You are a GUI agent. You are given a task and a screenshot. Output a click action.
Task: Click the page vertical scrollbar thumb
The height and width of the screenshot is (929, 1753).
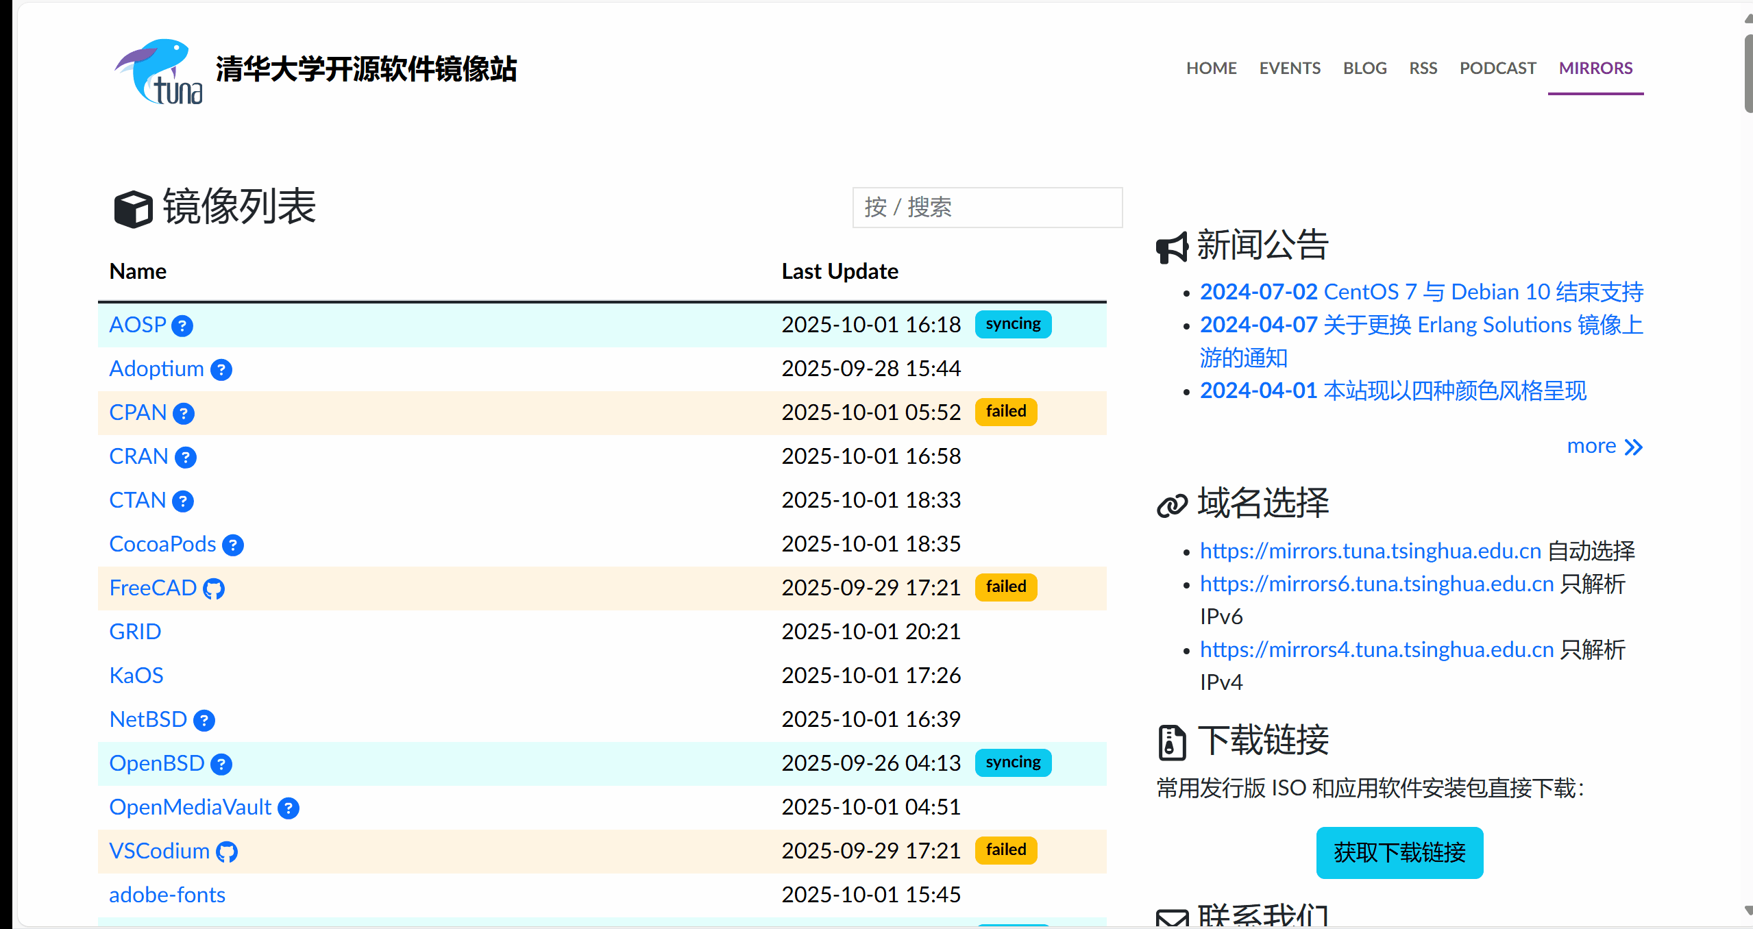[1748, 72]
